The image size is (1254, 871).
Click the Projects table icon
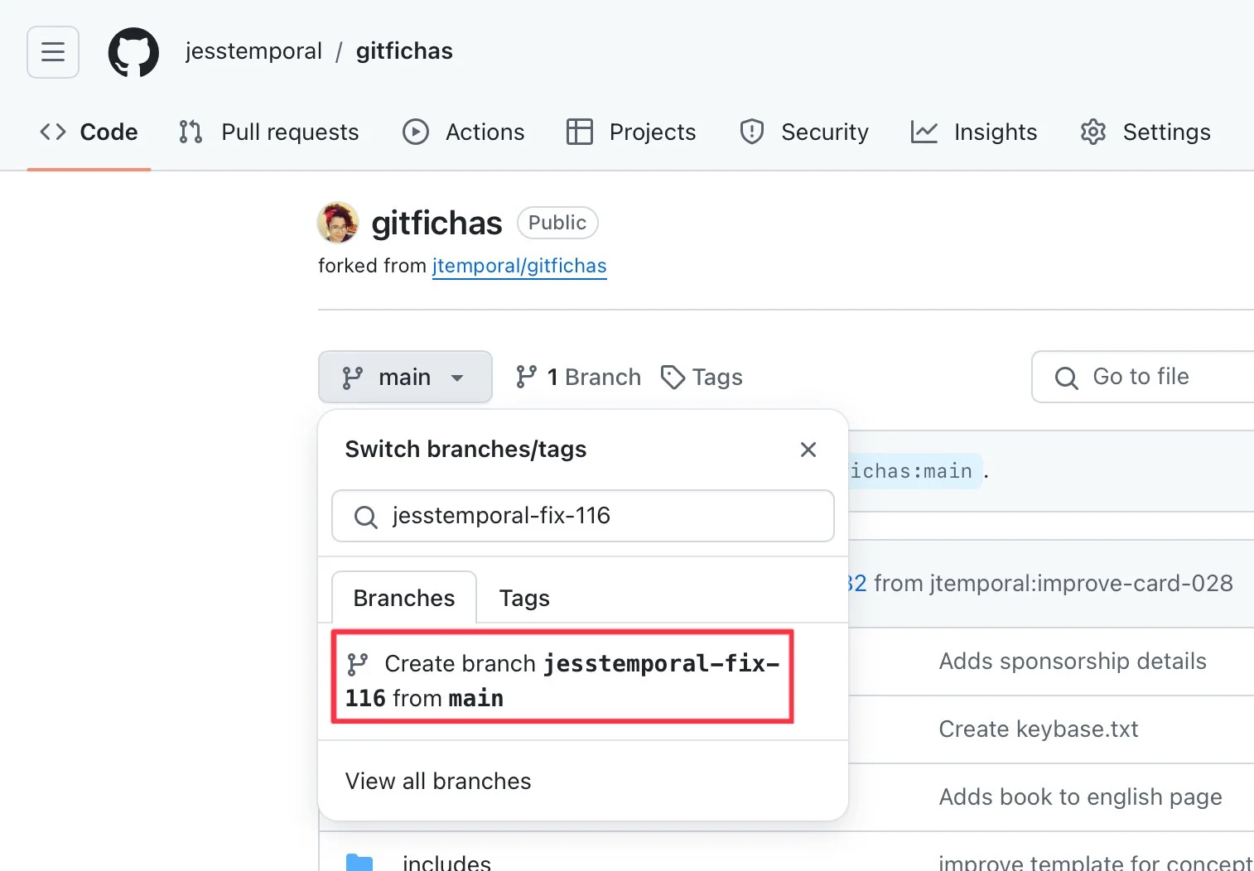coord(579,132)
